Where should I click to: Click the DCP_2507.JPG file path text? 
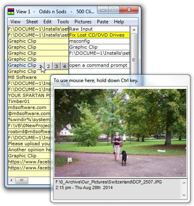pyautogui.click(x=109, y=182)
